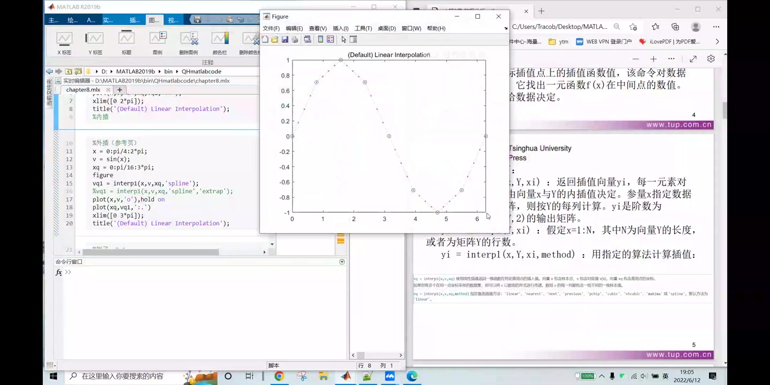770x385 pixels.
Task: Select the 插... ribbon tab in MATLAB
Action: (x=135, y=20)
